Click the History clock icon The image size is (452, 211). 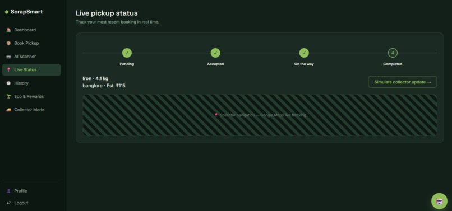(8, 83)
